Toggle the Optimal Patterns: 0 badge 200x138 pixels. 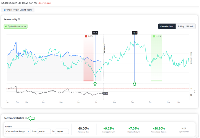coord(16,26)
